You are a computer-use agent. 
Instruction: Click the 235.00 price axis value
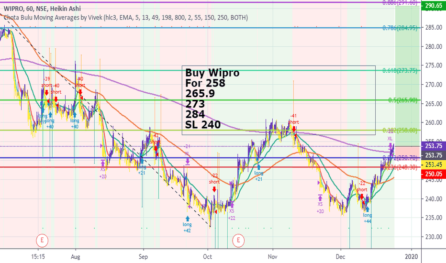(434, 218)
